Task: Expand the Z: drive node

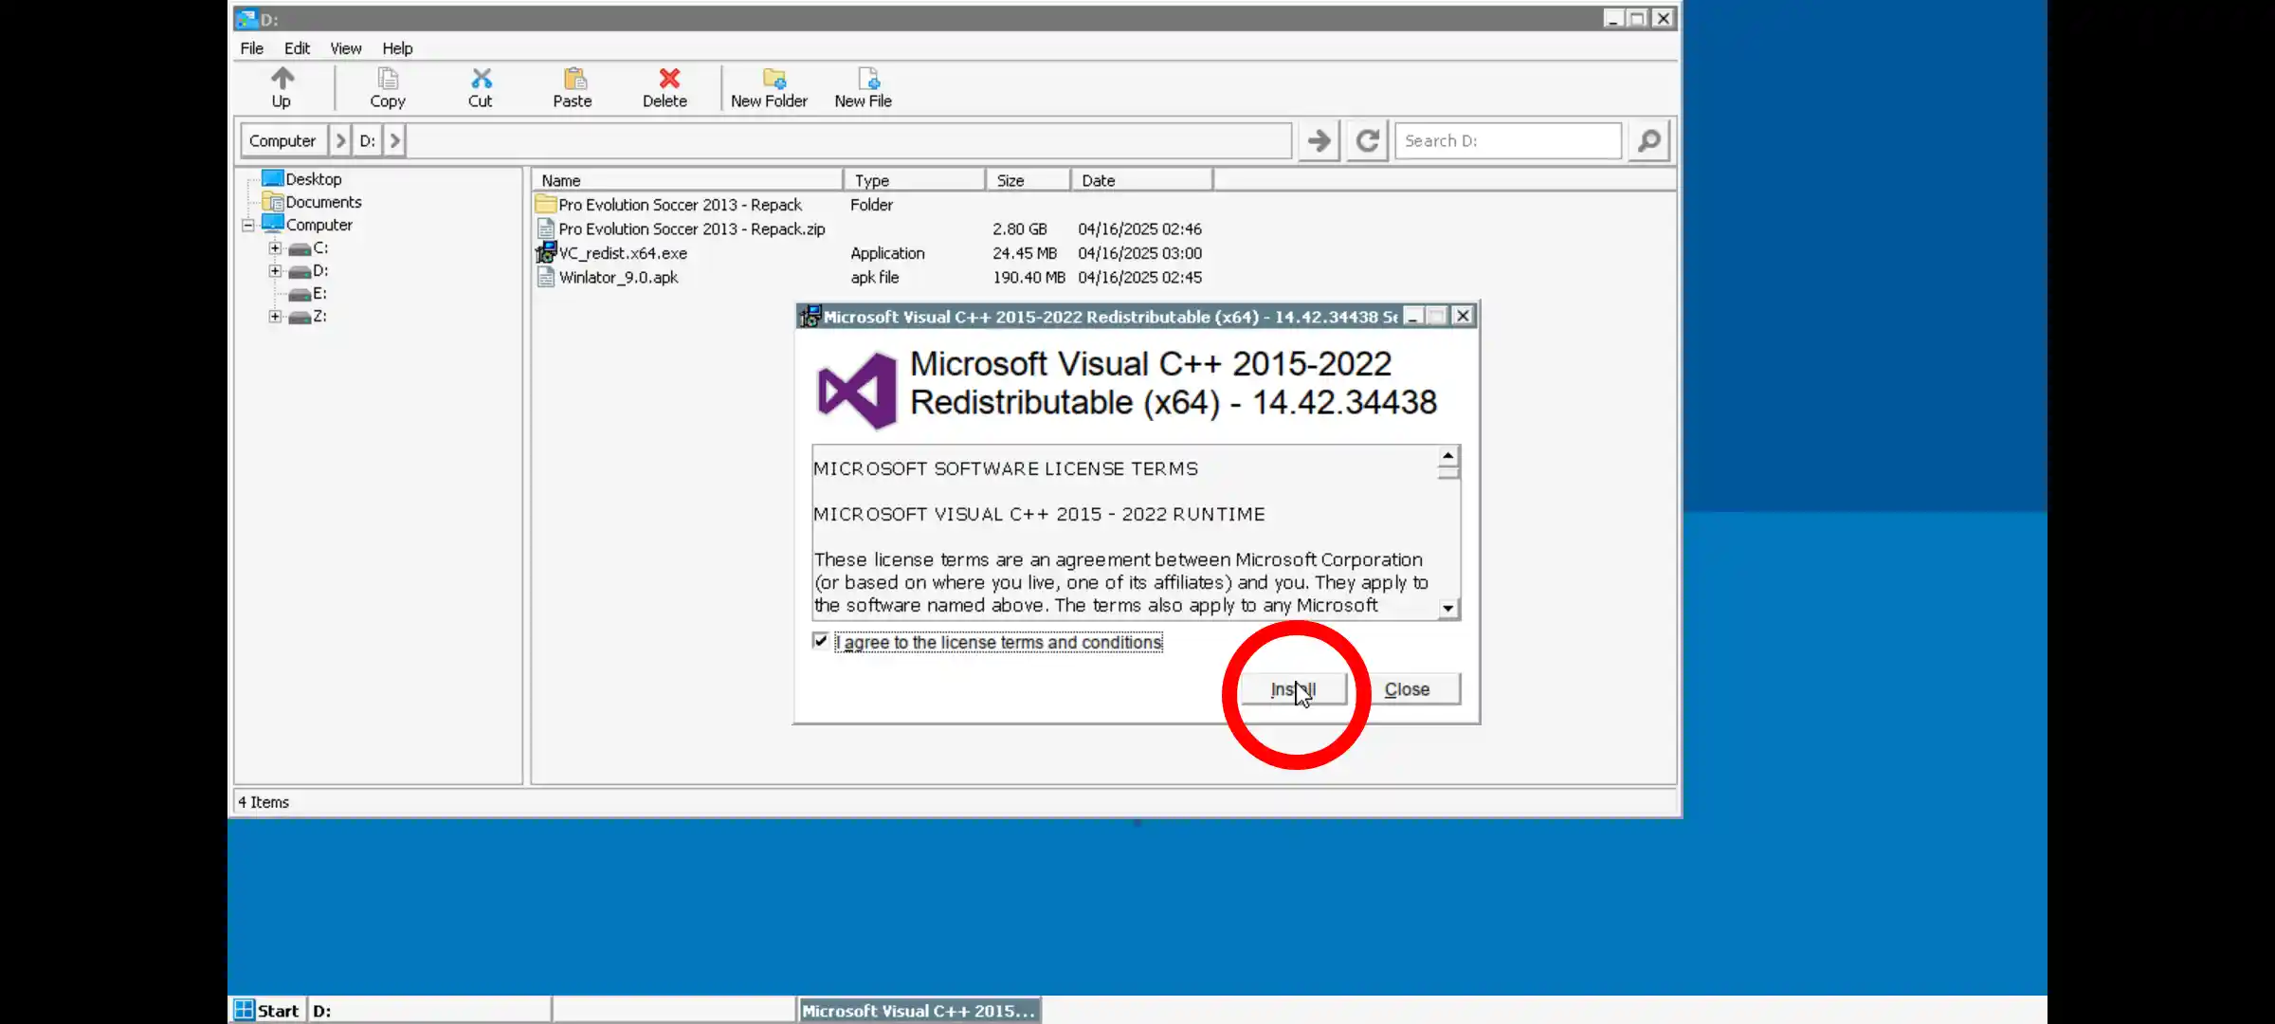Action: tap(274, 316)
